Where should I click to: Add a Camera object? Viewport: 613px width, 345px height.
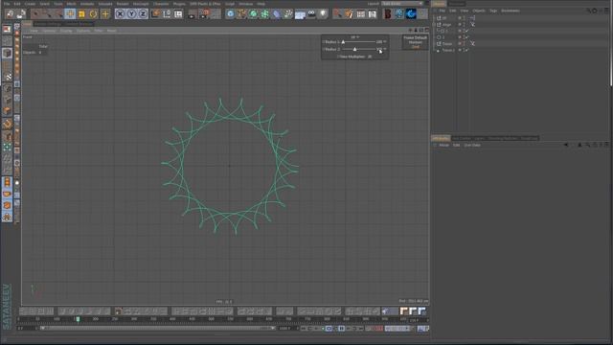[x=311, y=14]
